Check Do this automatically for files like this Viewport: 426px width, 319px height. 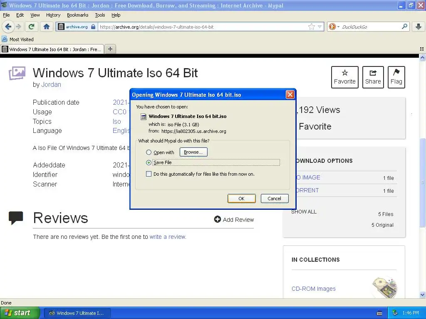(149, 174)
